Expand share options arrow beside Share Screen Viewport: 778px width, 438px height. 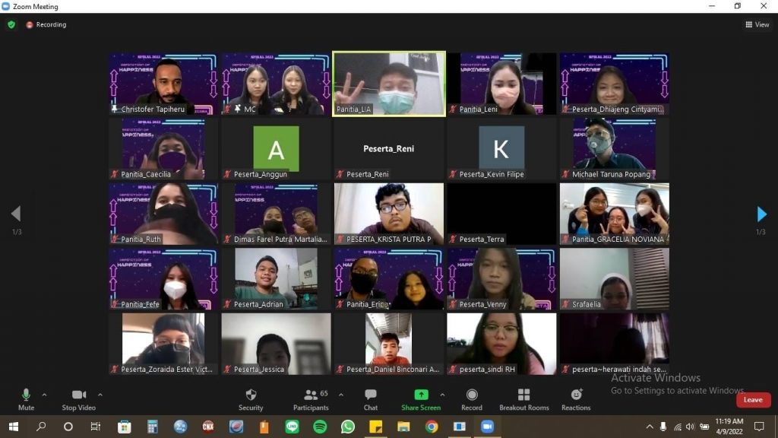point(442,395)
